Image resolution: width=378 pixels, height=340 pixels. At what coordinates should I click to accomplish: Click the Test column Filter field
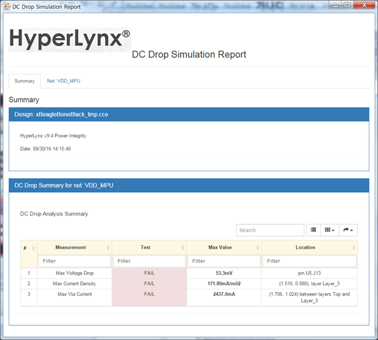point(149,261)
